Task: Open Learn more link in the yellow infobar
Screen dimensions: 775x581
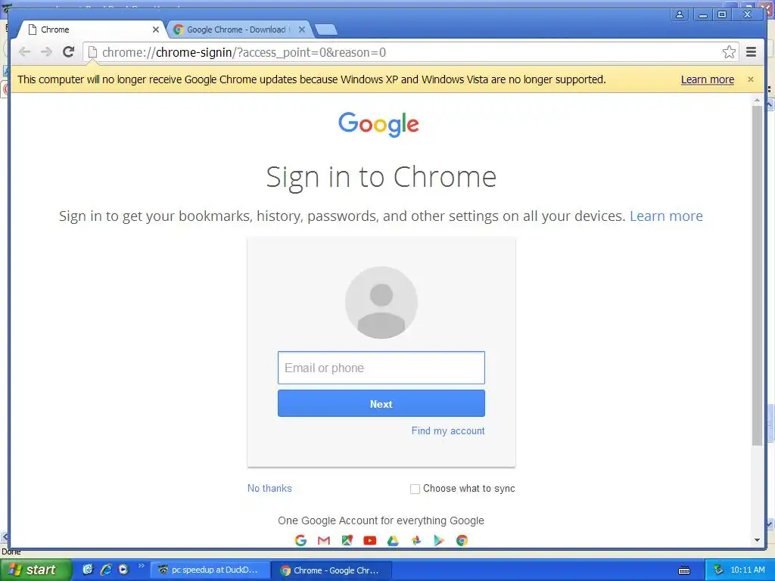Action: click(x=708, y=79)
